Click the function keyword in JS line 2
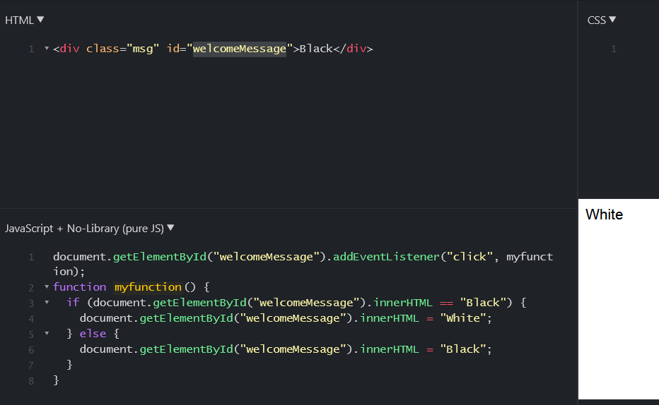Screen dimensions: 659x405 (x=80, y=286)
